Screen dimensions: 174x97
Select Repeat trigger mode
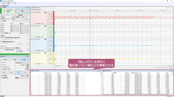[x=24, y=60]
